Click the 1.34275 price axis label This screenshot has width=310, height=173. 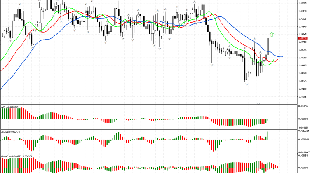pyautogui.click(x=303, y=81)
